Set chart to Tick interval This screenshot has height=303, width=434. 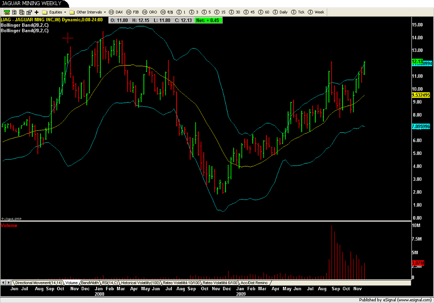click(298, 12)
